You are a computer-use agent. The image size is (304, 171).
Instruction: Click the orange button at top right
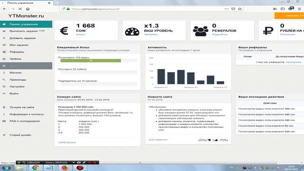point(289,16)
